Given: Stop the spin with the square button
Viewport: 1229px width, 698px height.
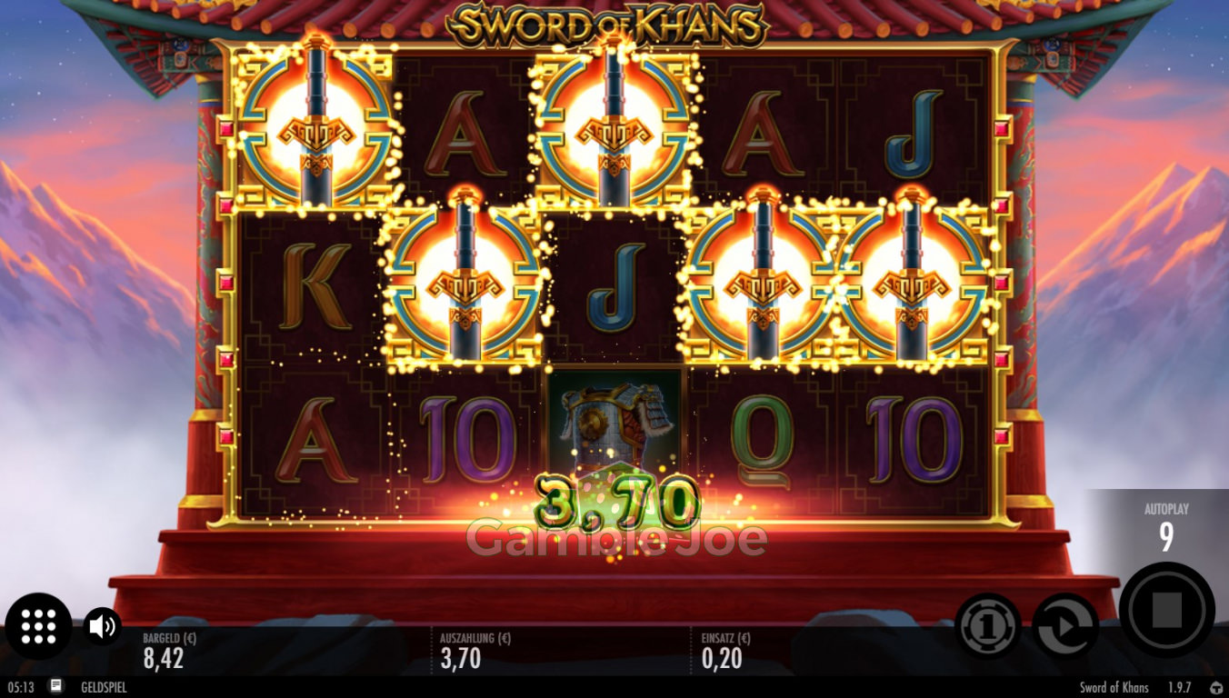Looking at the screenshot, I should point(1167,610).
